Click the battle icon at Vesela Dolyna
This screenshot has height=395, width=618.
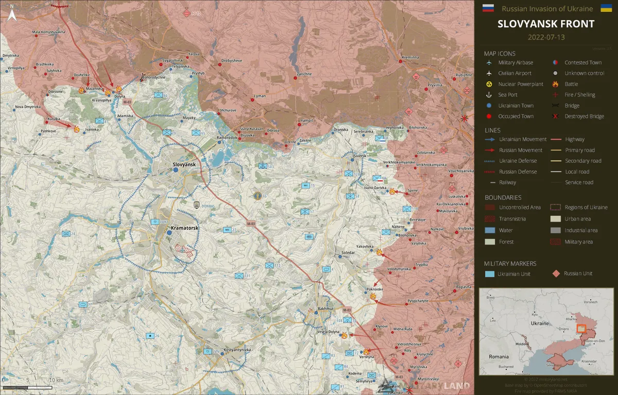pyautogui.click(x=344, y=335)
